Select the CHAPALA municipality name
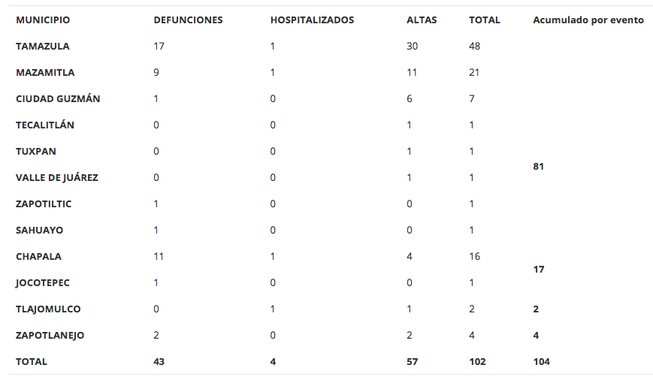The image size is (653, 389). [x=38, y=257]
